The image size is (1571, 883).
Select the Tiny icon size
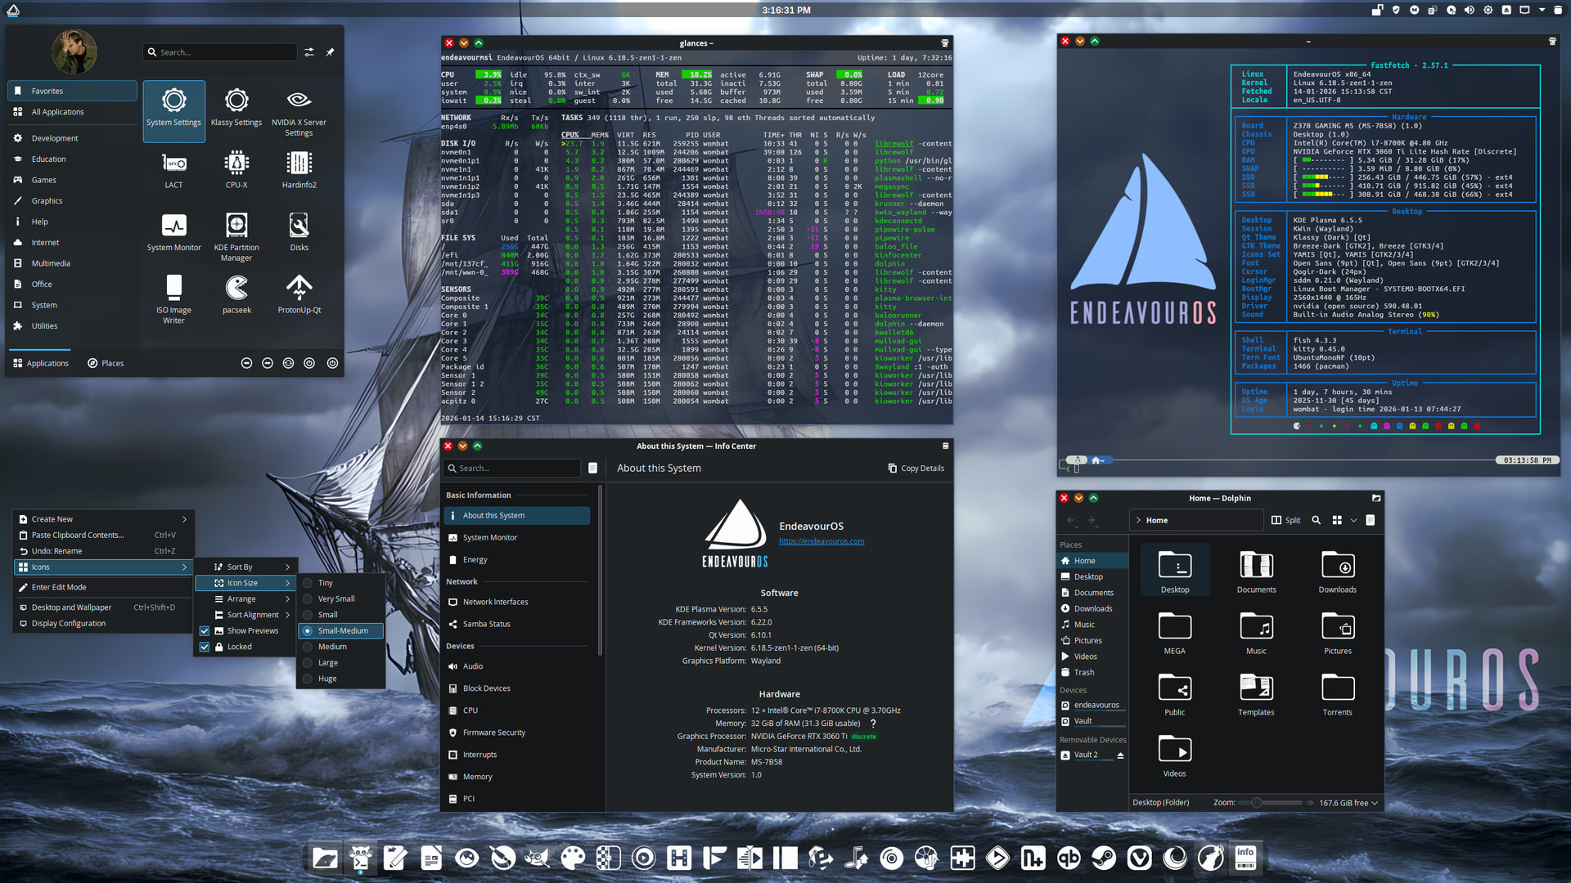(x=340, y=583)
